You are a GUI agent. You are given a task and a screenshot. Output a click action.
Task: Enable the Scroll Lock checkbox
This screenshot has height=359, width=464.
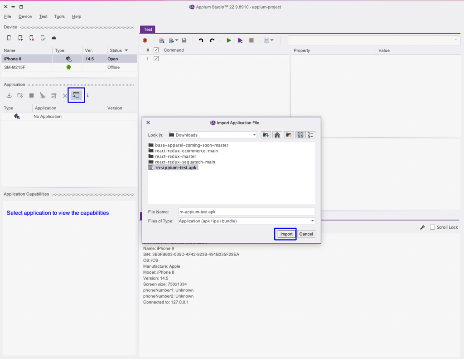pyautogui.click(x=432, y=227)
